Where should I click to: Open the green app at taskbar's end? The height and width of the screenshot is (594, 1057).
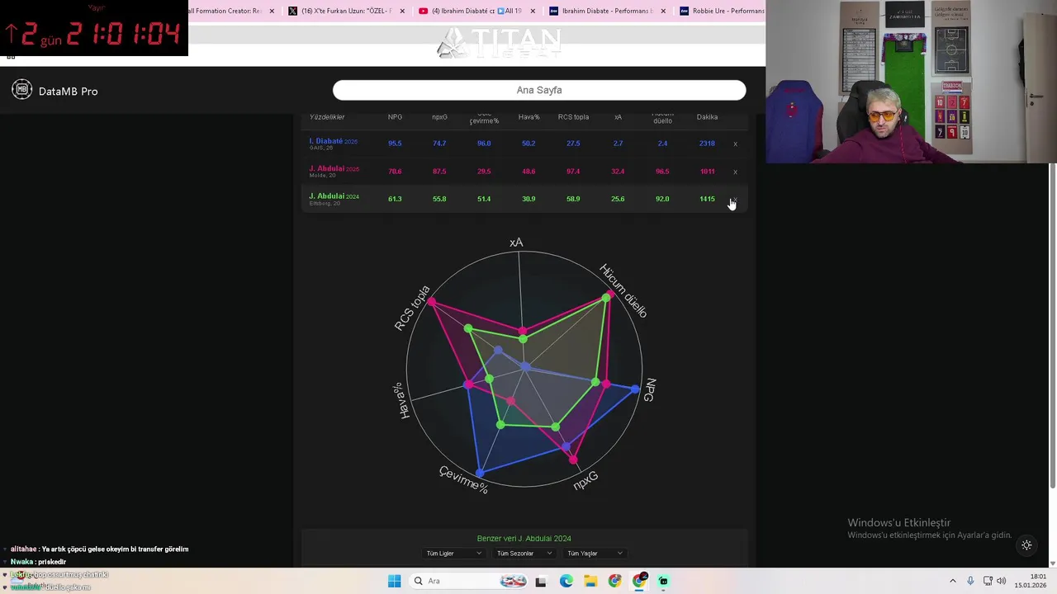663,581
